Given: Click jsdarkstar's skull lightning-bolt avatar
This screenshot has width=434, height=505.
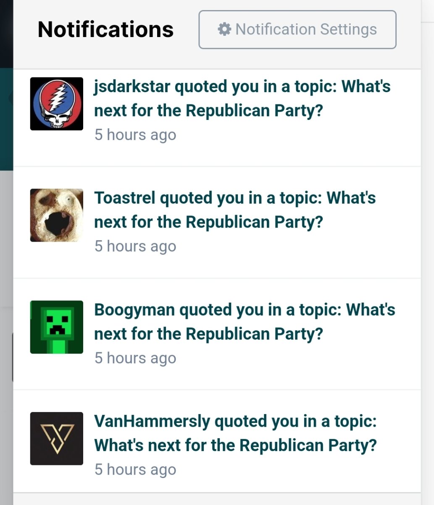Looking at the screenshot, I should (57, 104).
